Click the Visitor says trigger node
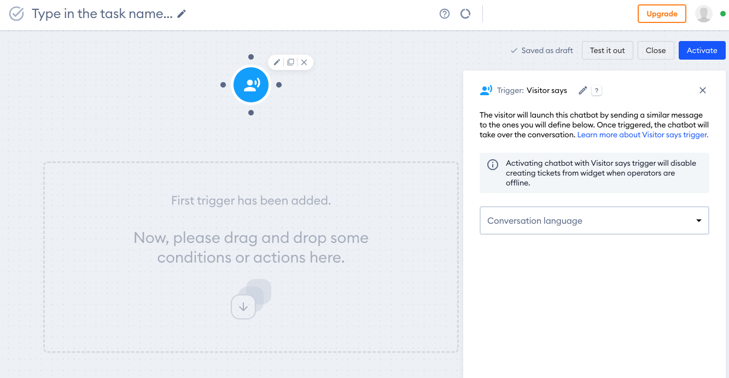The height and width of the screenshot is (378, 729). point(251,85)
